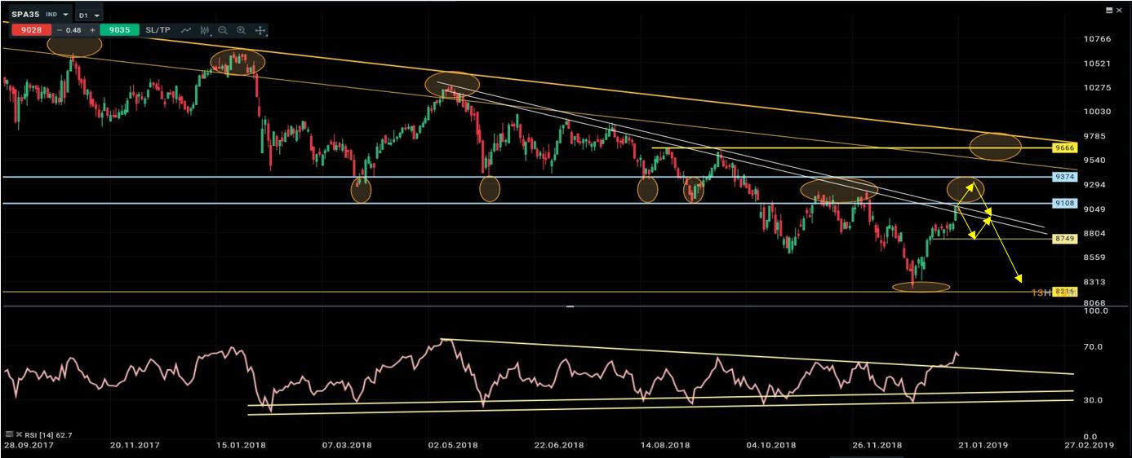Image resolution: width=1132 pixels, height=458 pixels.
Task: Click the 30.0 RSI axis label
Action: (1094, 400)
